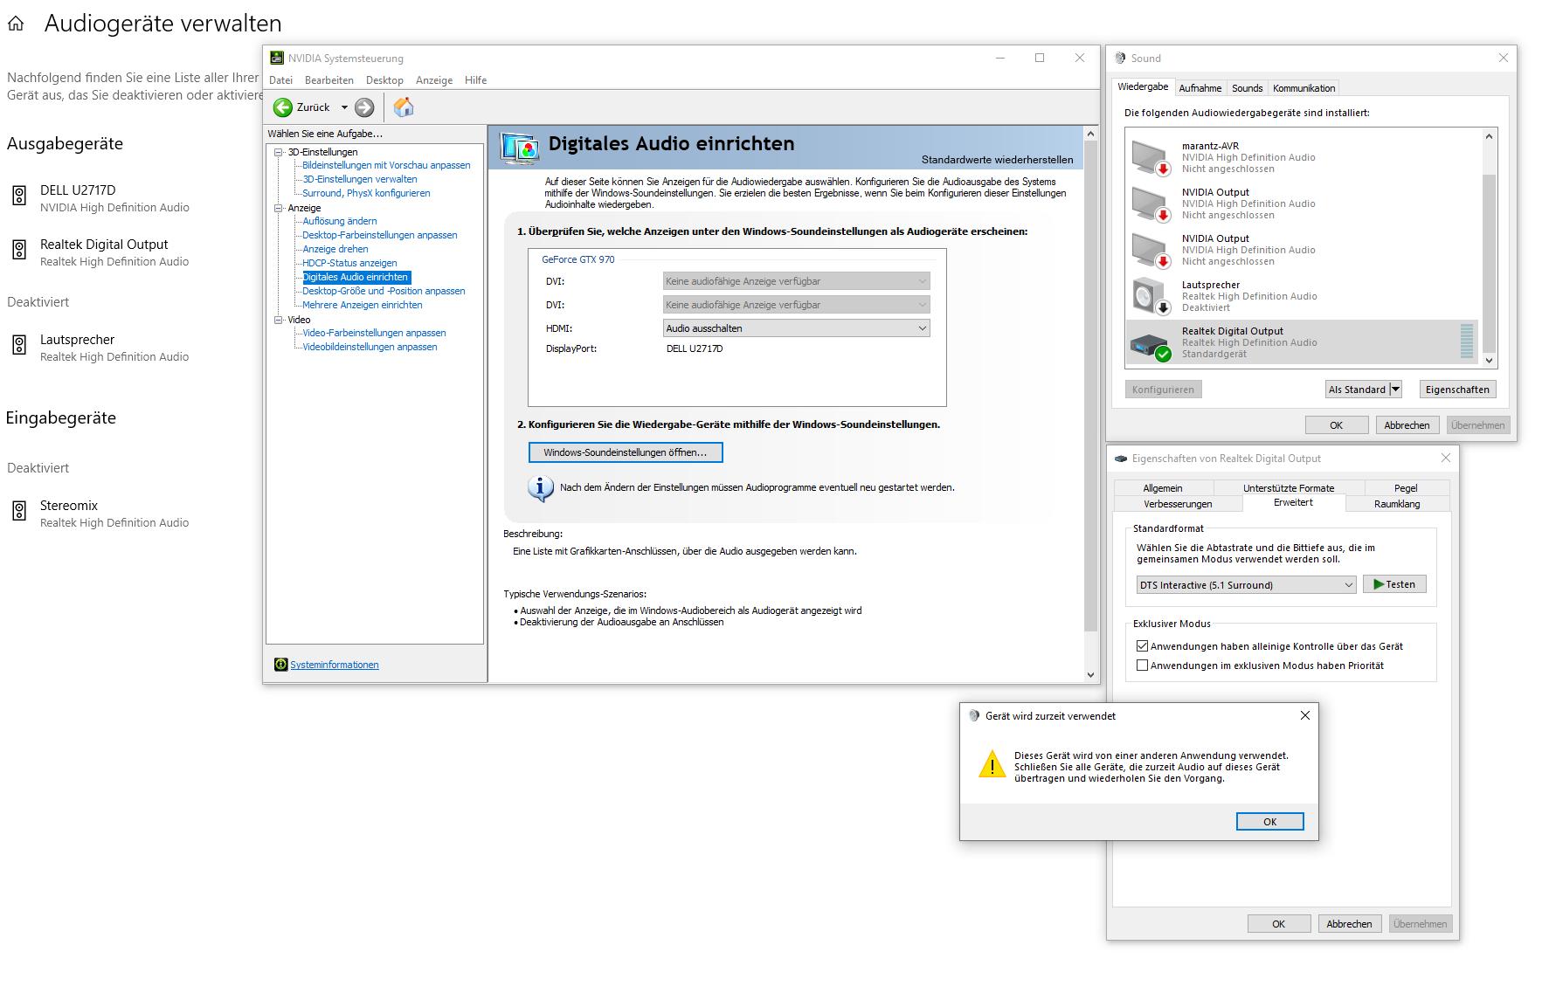Collapse the Anzeige tree node
Screen dimensions: 1549x1007
279,208
